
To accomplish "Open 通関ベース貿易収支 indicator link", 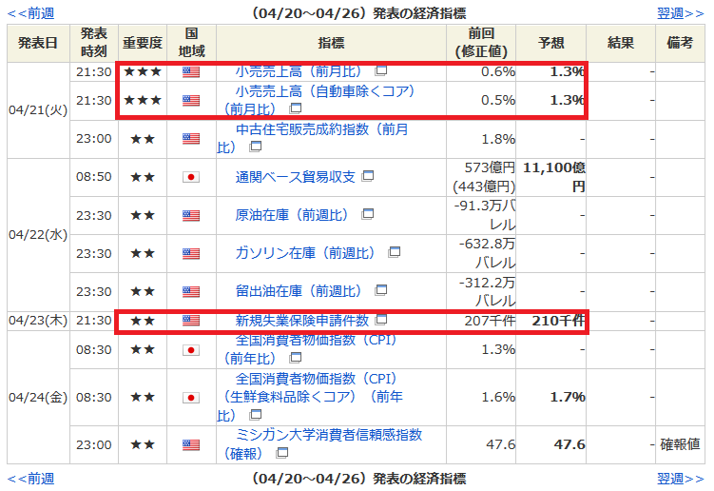I will (x=295, y=177).
